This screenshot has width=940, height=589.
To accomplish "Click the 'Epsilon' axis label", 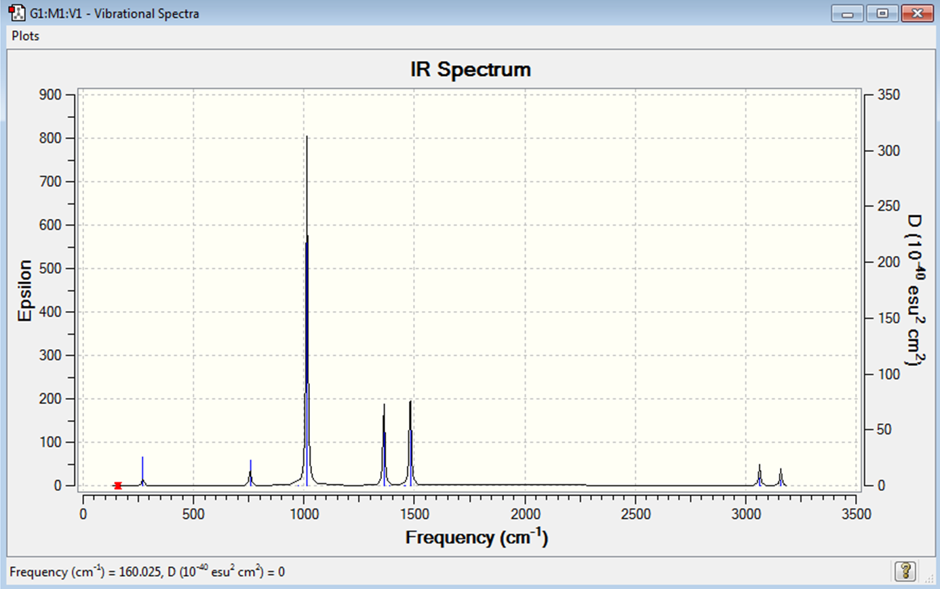I will [x=25, y=290].
